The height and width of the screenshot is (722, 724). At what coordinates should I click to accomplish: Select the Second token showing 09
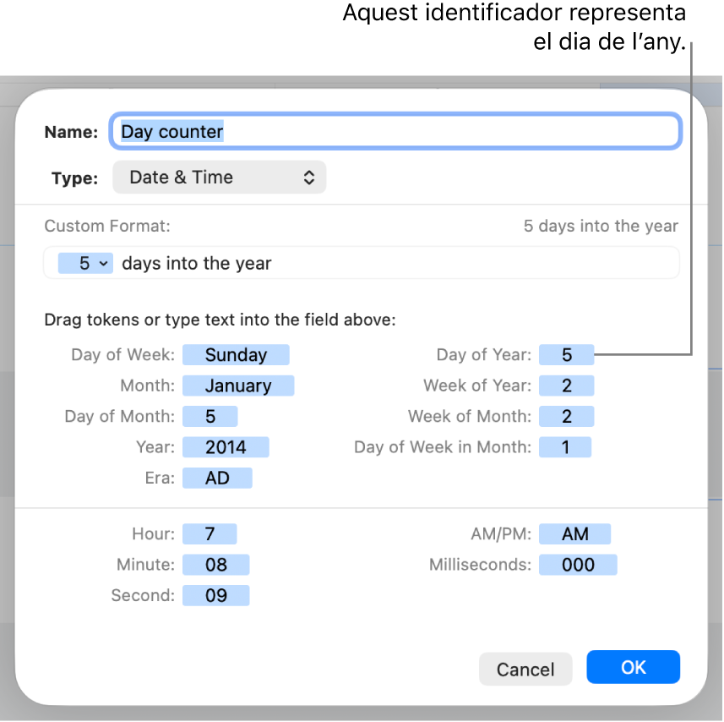pos(215,595)
